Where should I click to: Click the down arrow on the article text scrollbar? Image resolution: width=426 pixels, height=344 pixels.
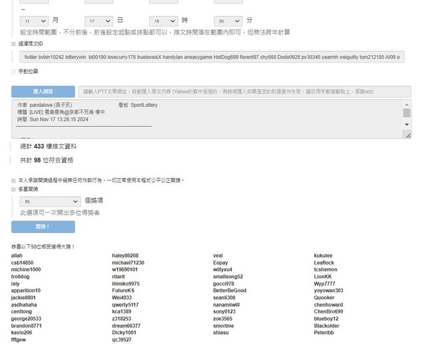click(407, 135)
